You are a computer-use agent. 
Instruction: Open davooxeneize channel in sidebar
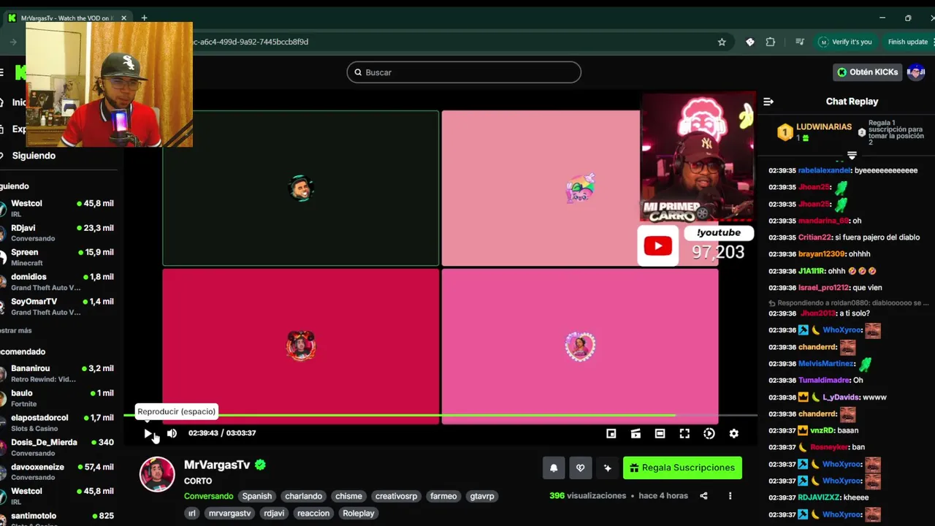[58, 471]
